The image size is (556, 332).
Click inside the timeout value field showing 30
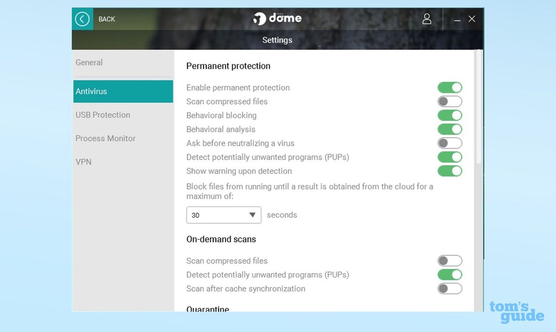(x=208, y=215)
